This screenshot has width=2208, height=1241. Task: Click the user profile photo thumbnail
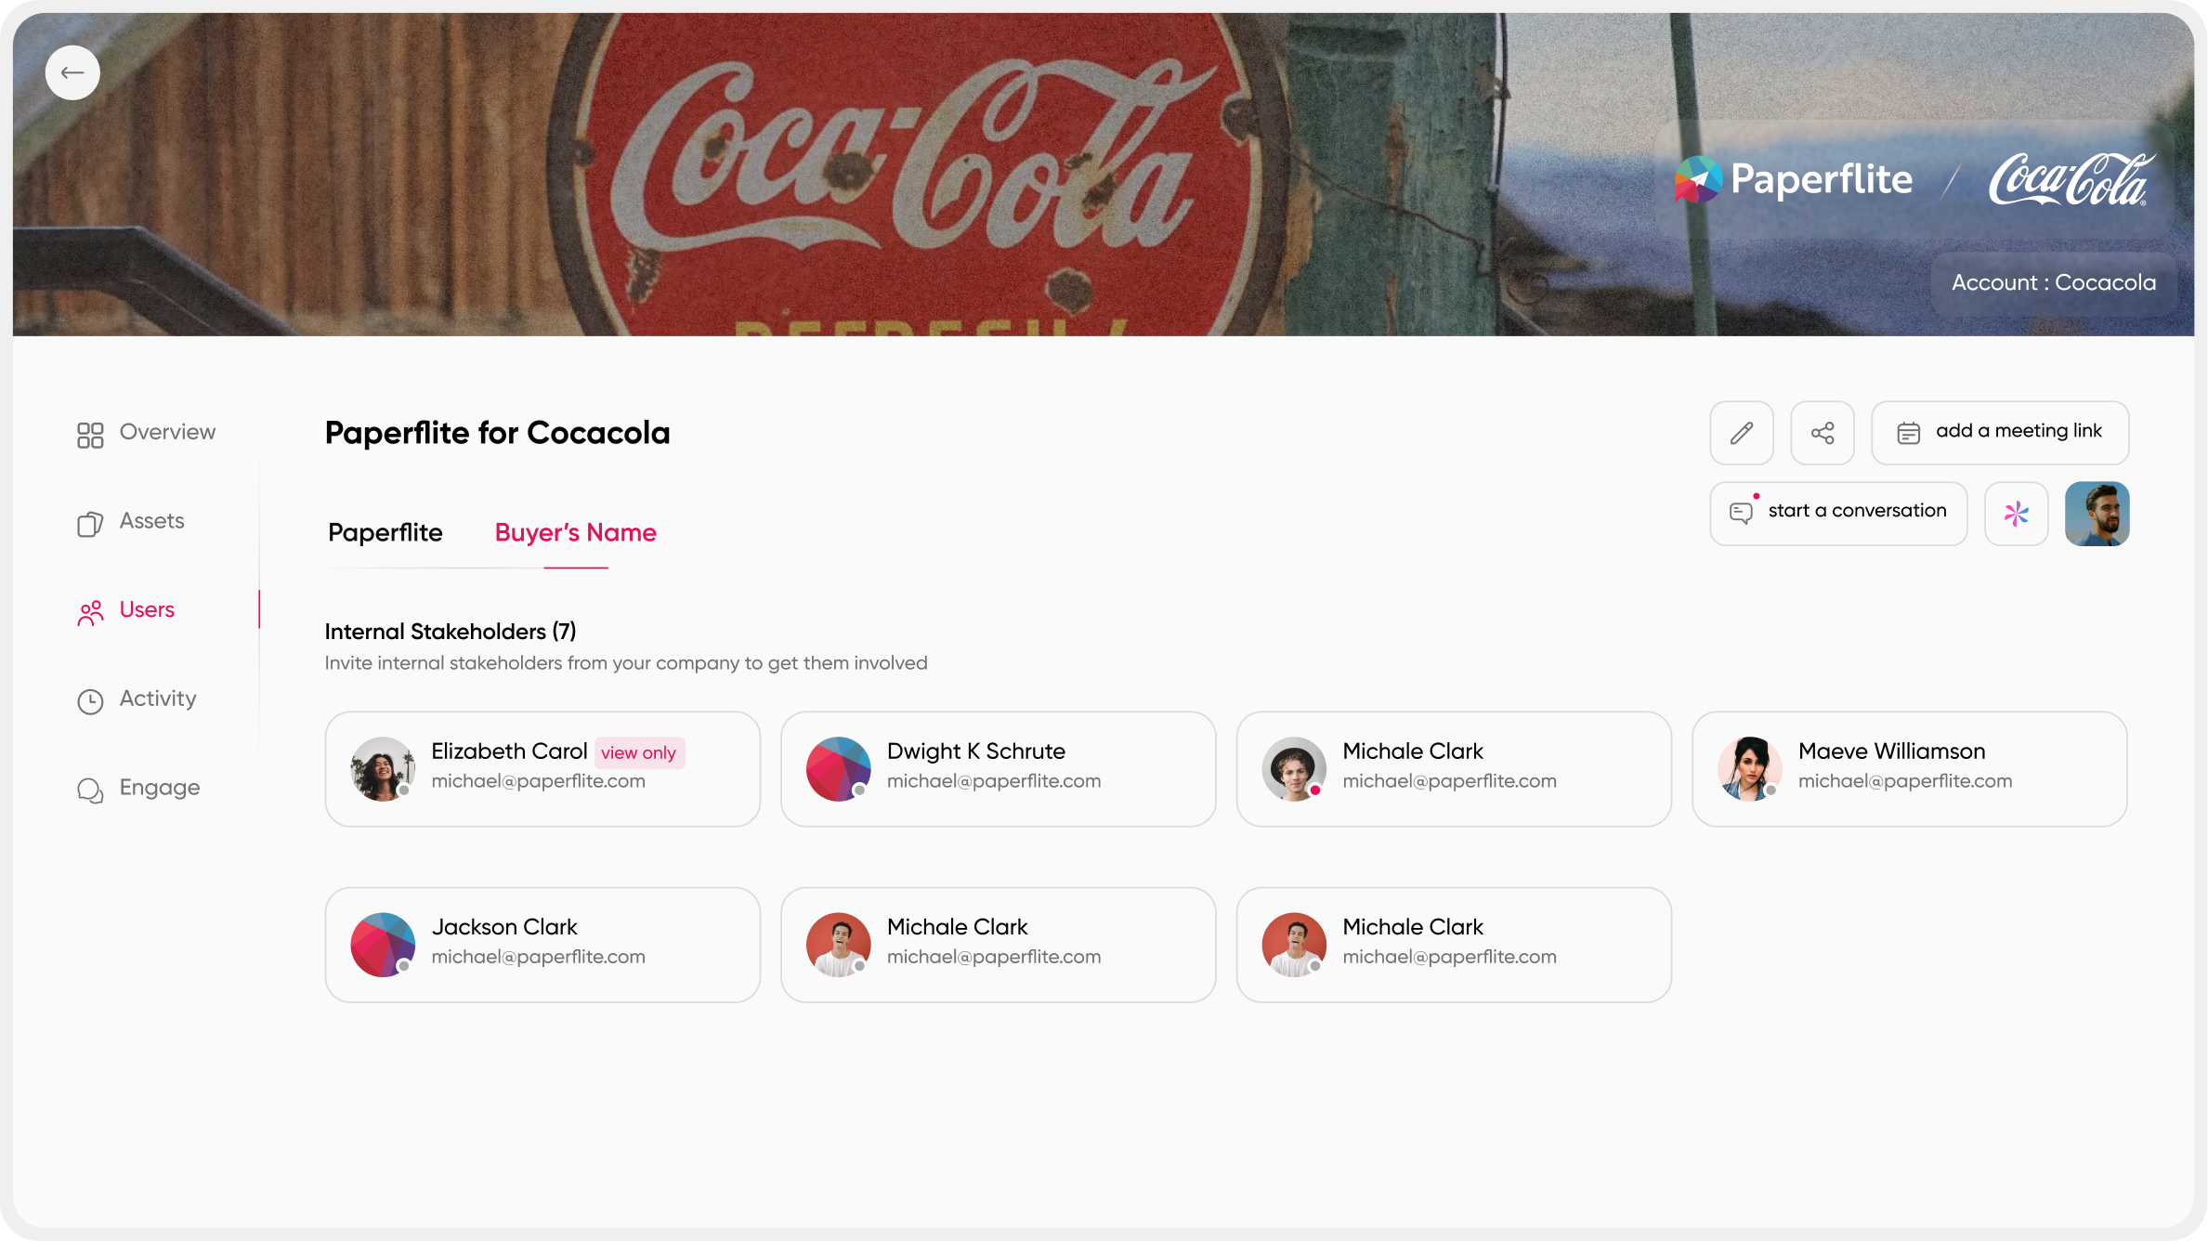2097,514
